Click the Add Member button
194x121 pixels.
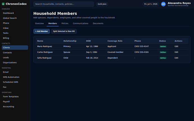(x=42, y=31)
